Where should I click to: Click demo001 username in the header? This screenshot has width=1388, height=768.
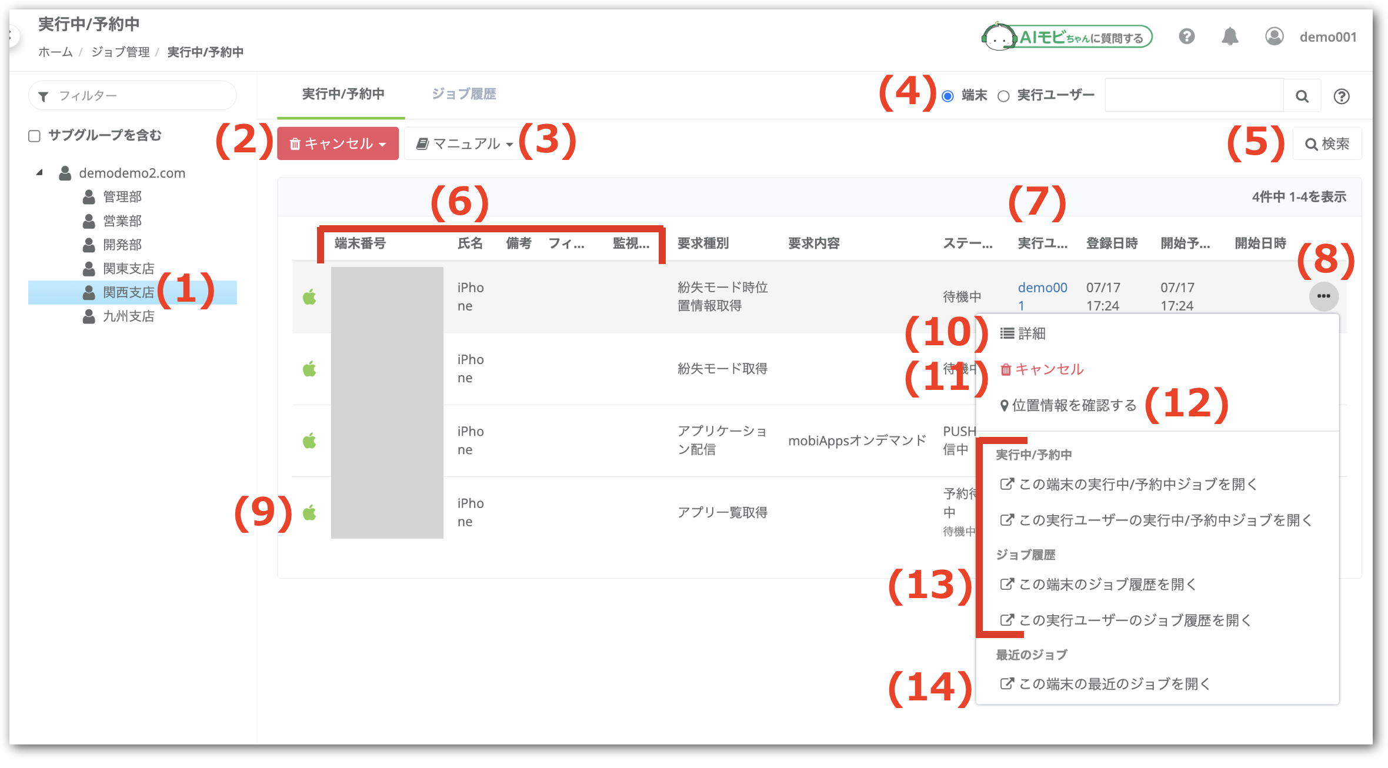(1328, 37)
